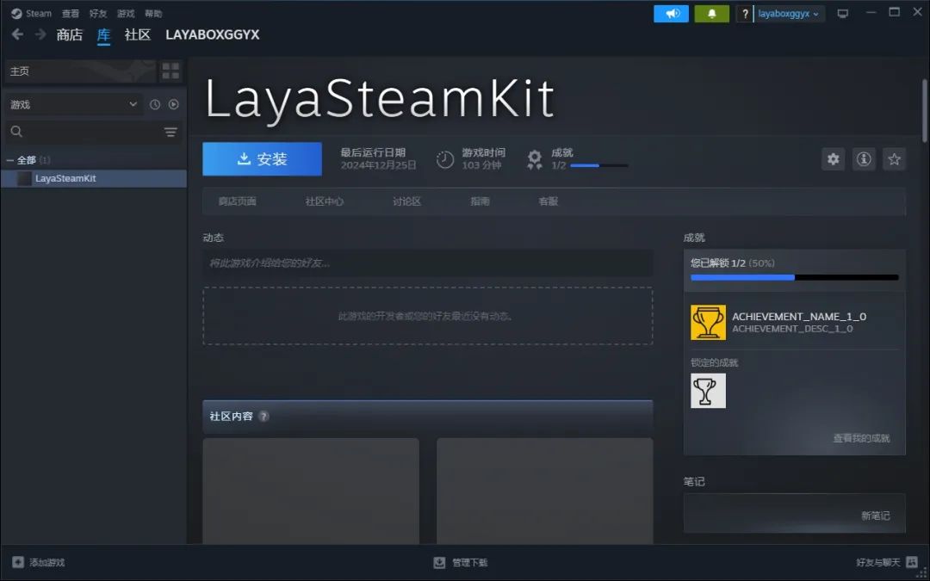Click the blue megaphone announcements button
The width and height of the screenshot is (930, 581).
(x=671, y=14)
